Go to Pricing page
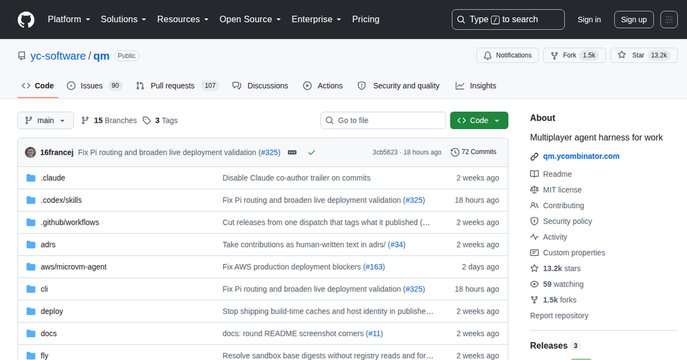Screen dimensions: 687x360 click(x=366, y=19)
